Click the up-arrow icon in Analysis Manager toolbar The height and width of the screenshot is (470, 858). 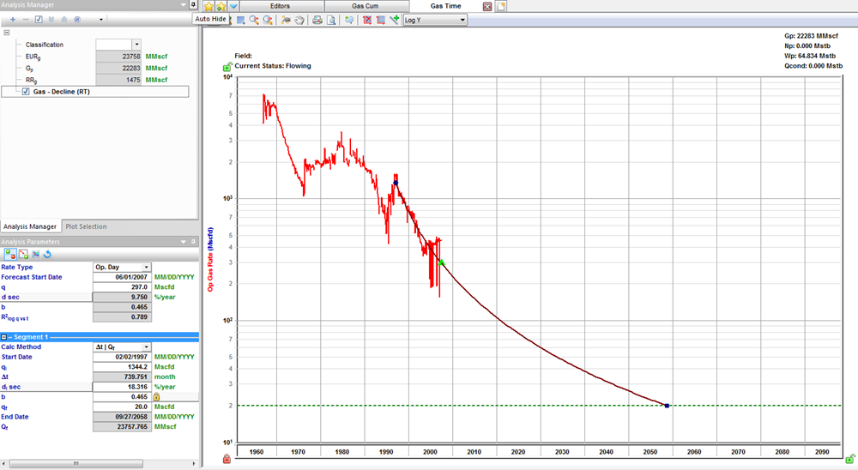[64, 19]
